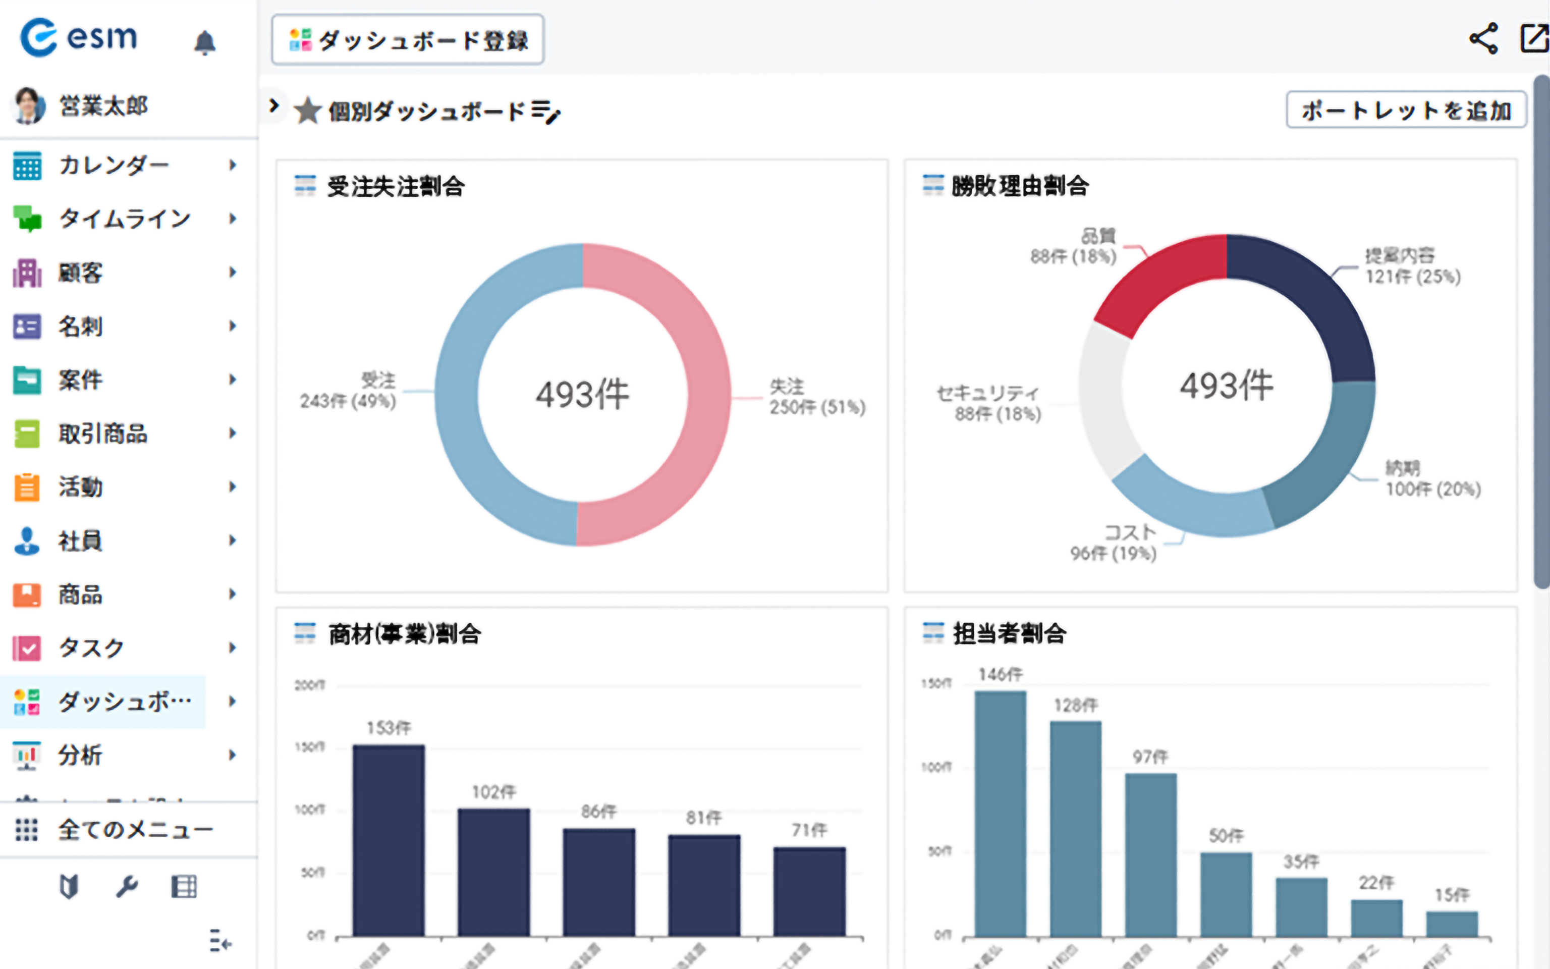Expand the 取引商品 menu chevron
The height and width of the screenshot is (969, 1550).
point(232,433)
